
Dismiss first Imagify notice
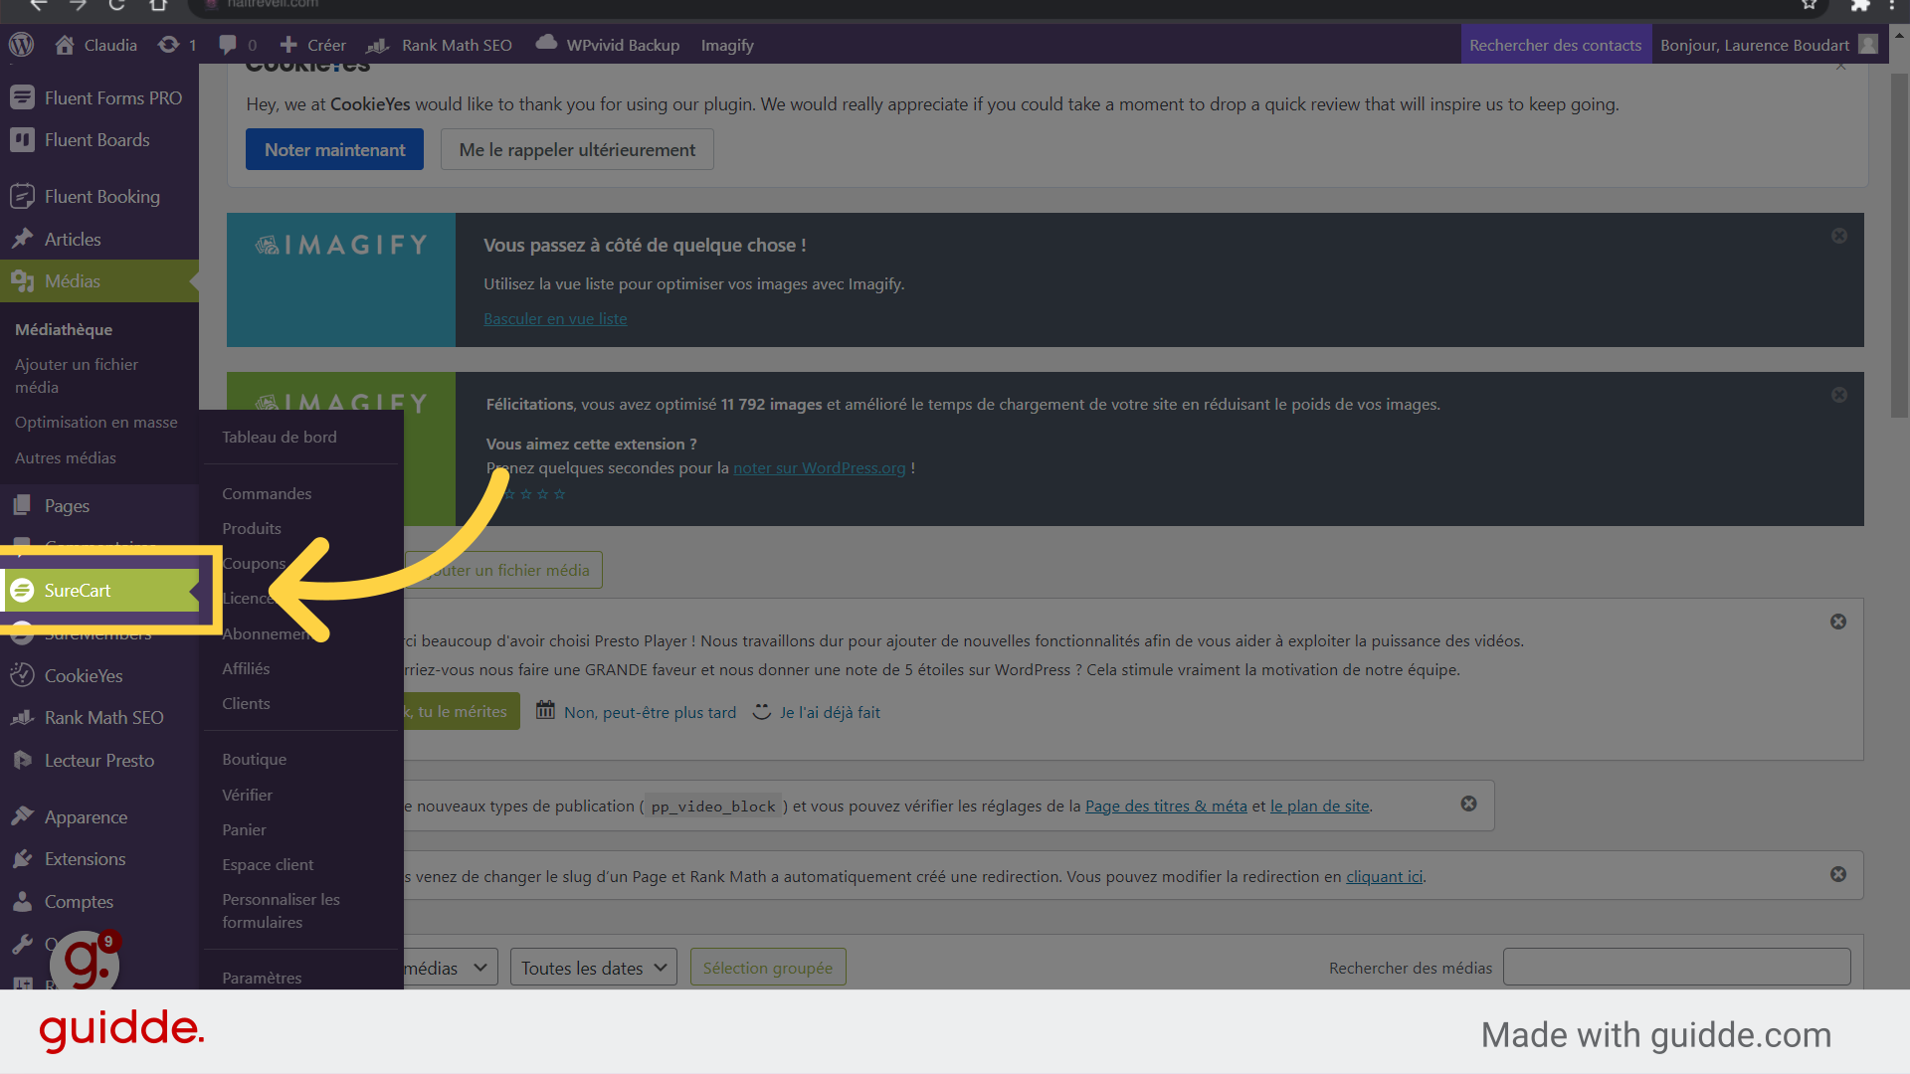pyautogui.click(x=1839, y=236)
